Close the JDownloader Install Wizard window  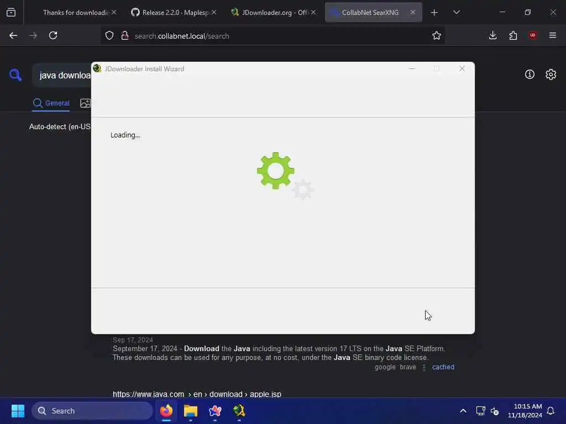tap(462, 68)
